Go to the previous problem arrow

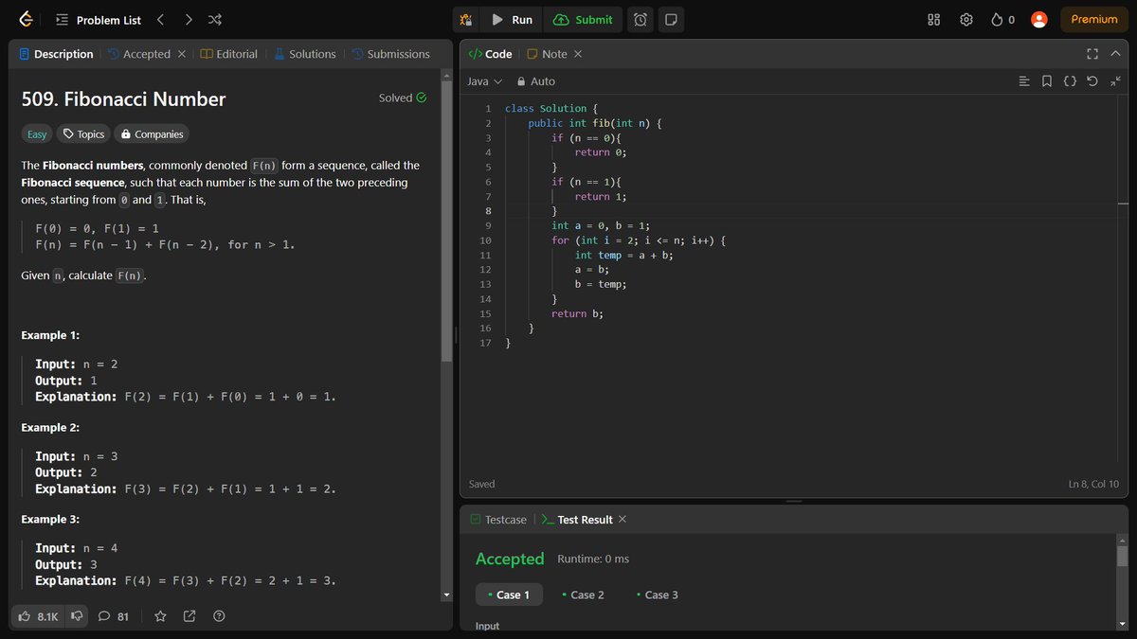(x=160, y=19)
